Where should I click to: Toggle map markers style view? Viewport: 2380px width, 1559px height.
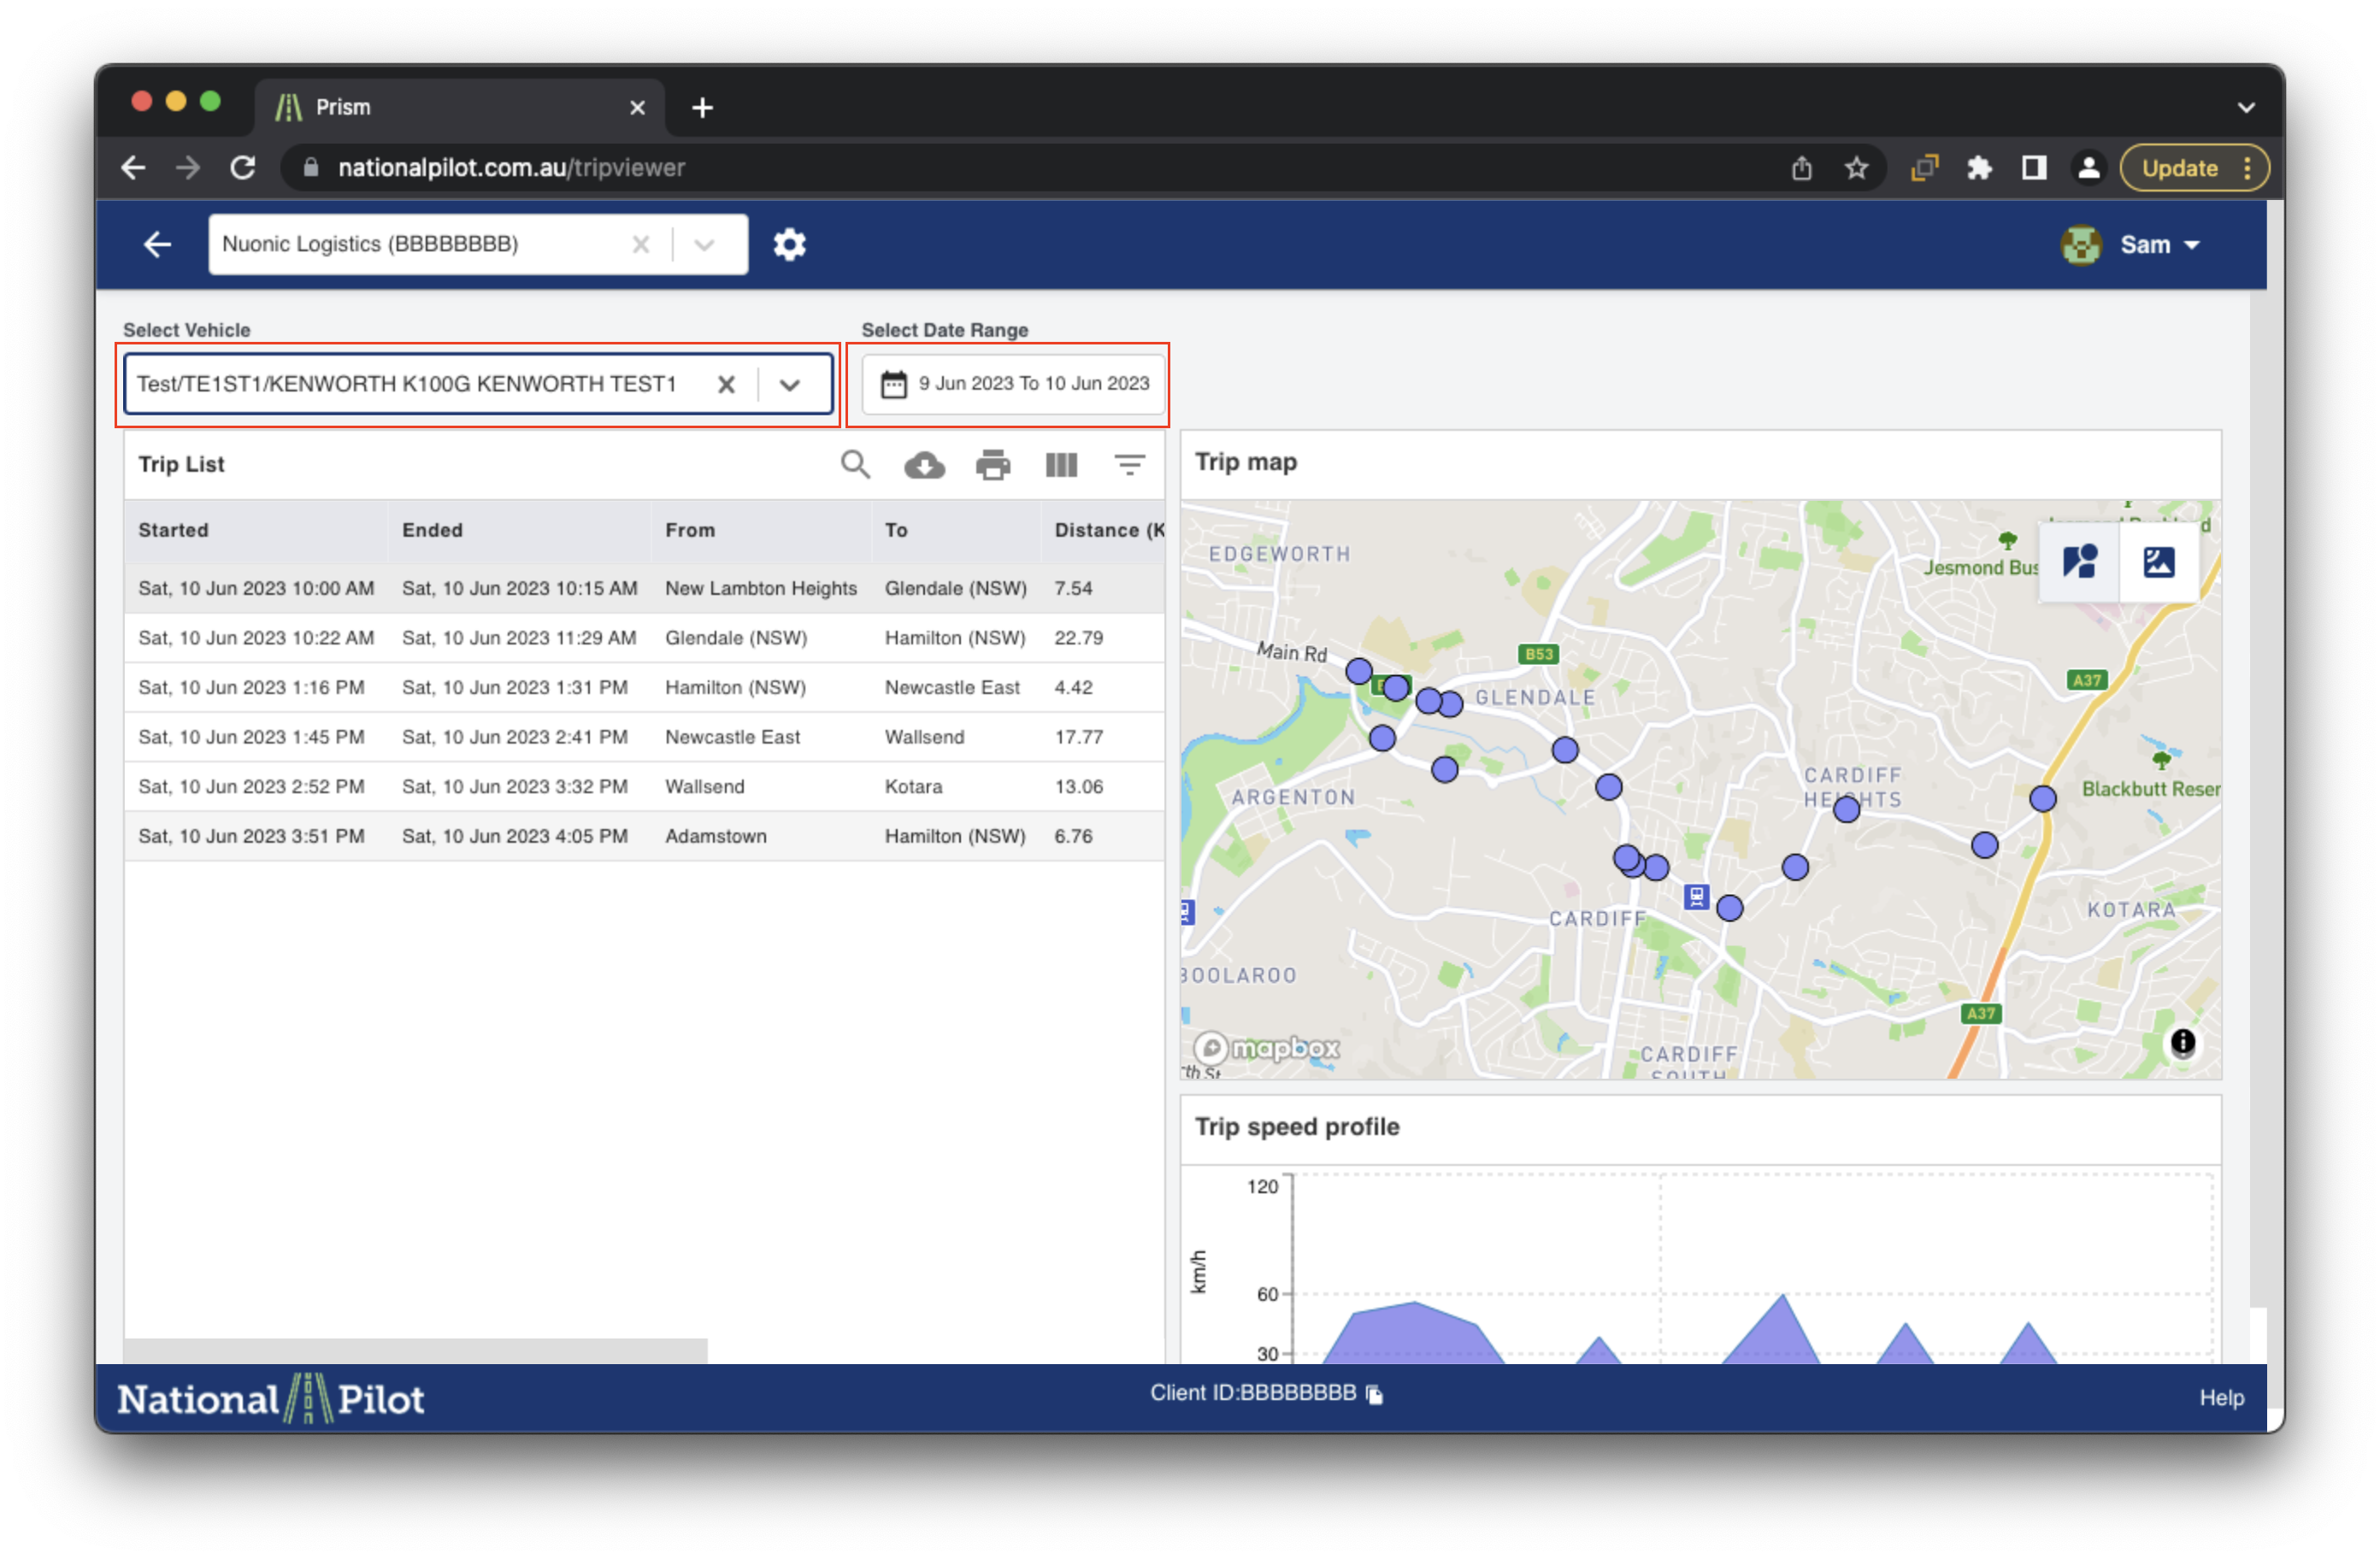click(x=2079, y=562)
